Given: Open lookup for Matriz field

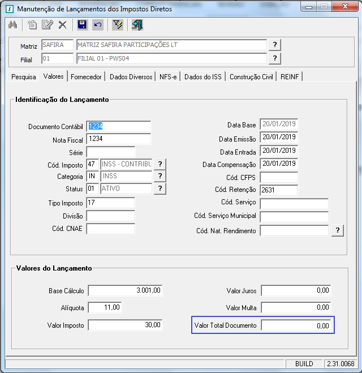Looking at the screenshot, I should click(274, 45).
